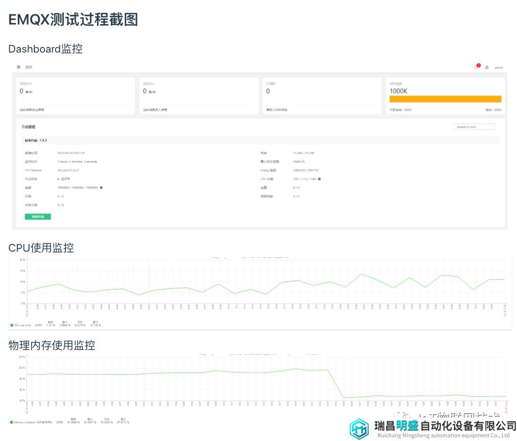Open the admin user menu
This screenshot has height=441, width=517.
pos(499,67)
